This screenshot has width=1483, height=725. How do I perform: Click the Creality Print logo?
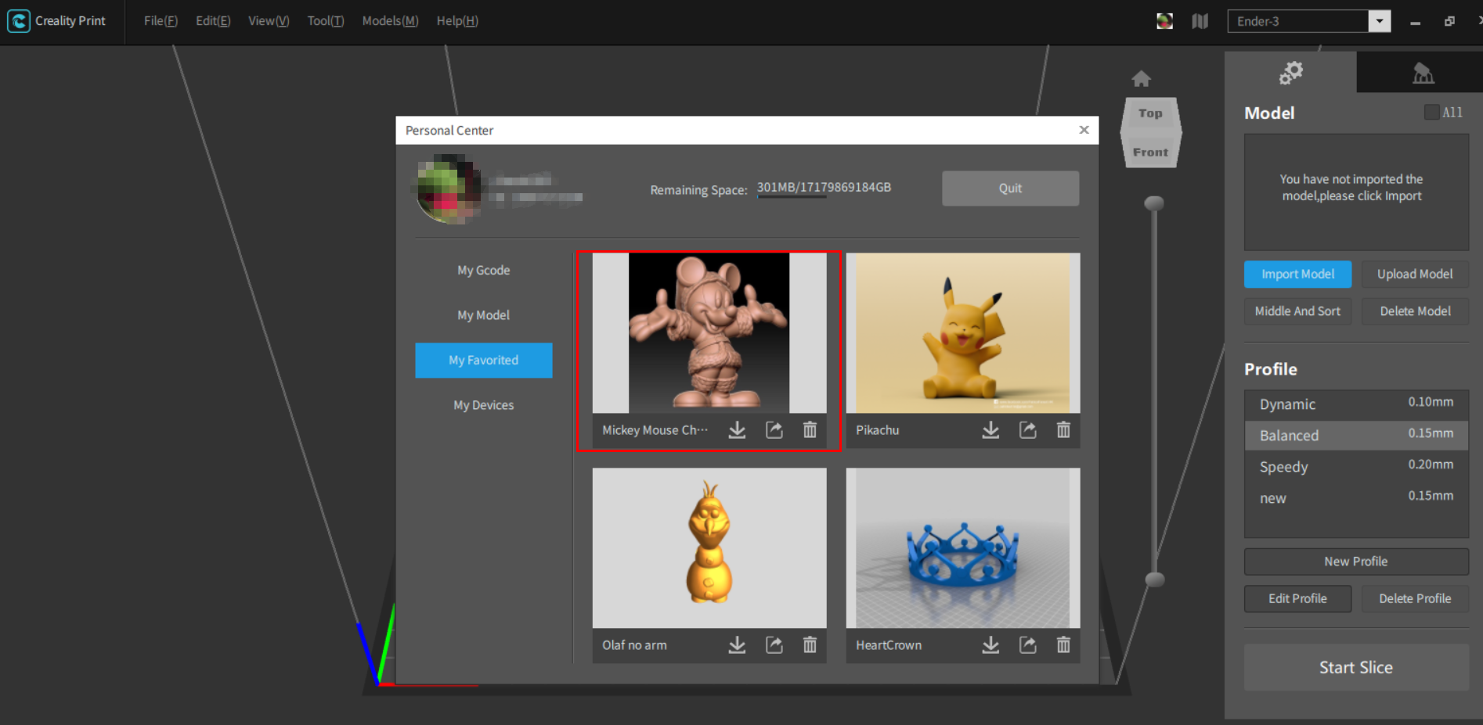coord(18,21)
